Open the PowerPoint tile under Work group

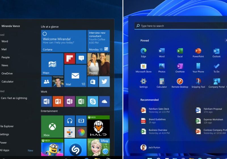pos(58,102)
